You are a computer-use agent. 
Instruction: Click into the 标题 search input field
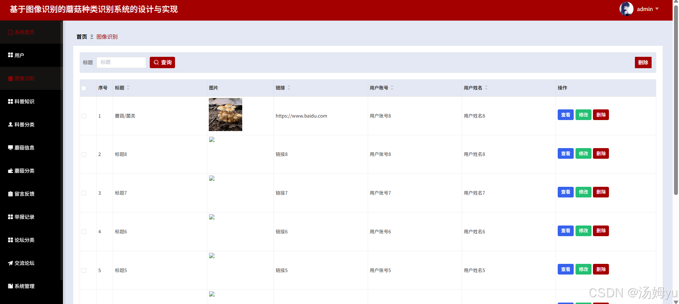point(121,63)
